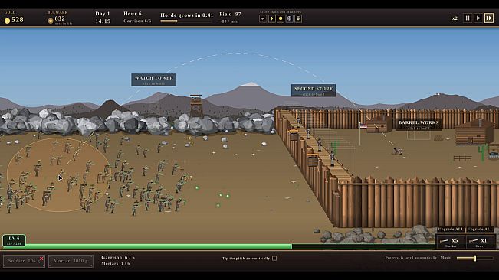Set game to normal play speed

click(478, 18)
